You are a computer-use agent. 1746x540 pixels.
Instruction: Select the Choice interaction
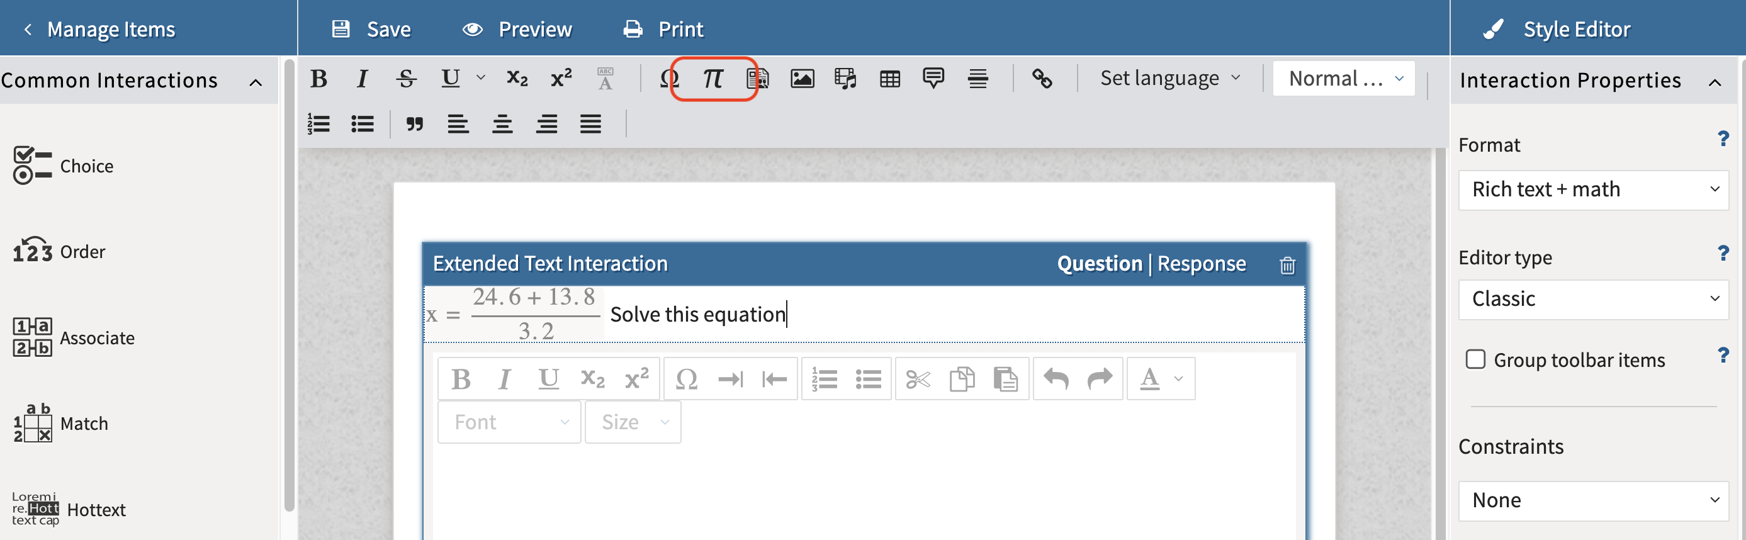click(63, 166)
